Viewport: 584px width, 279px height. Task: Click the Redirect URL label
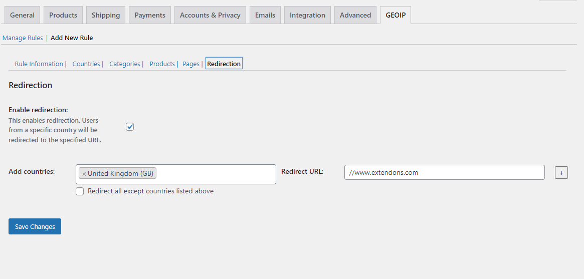pyautogui.click(x=302, y=171)
